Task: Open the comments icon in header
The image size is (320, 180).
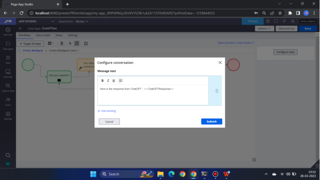Action: pos(276,21)
